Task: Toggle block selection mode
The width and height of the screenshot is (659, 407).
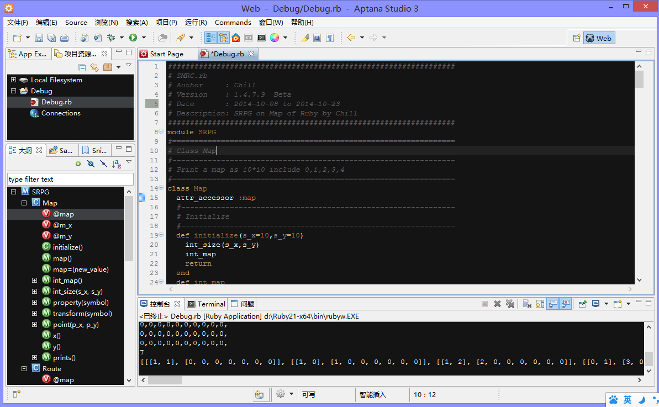Action: coord(317,38)
